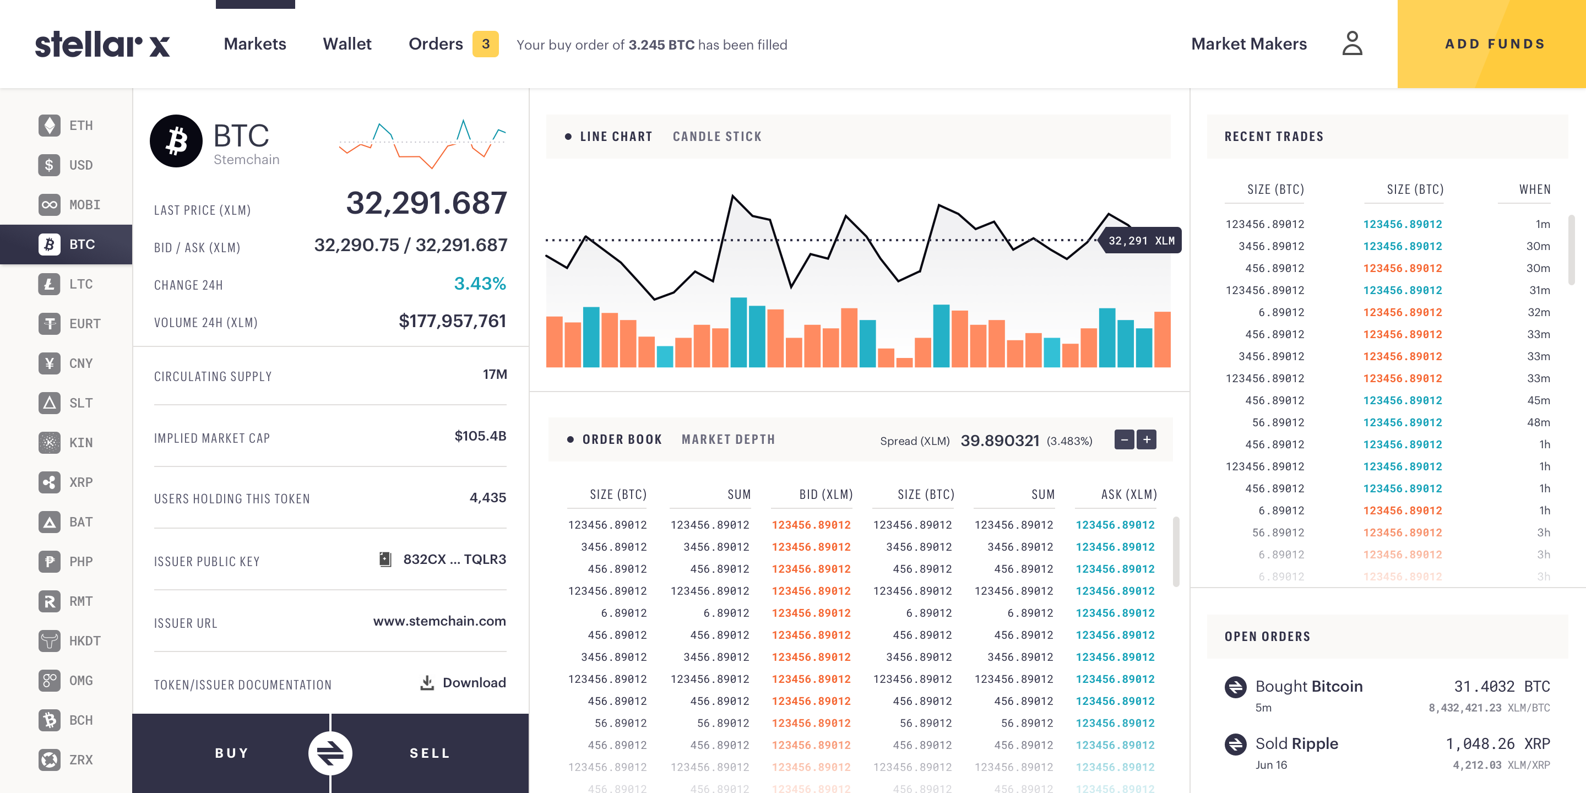Select the ZRX token icon
This screenshot has height=793, width=1586.
click(49, 759)
